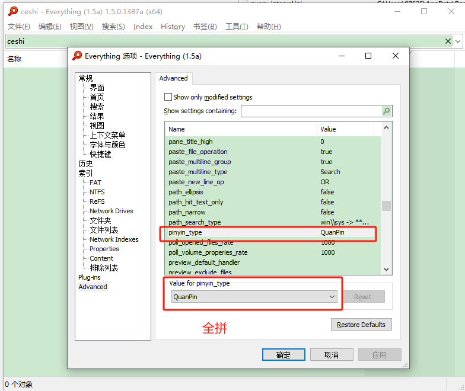The height and width of the screenshot is (391, 465).
Task: Open the 书签(B) menu
Action: (x=205, y=27)
